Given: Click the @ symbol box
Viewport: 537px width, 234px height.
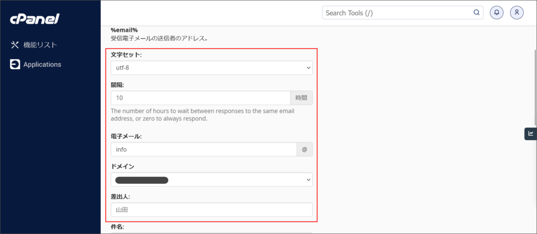Looking at the screenshot, I should click(305, 149).
